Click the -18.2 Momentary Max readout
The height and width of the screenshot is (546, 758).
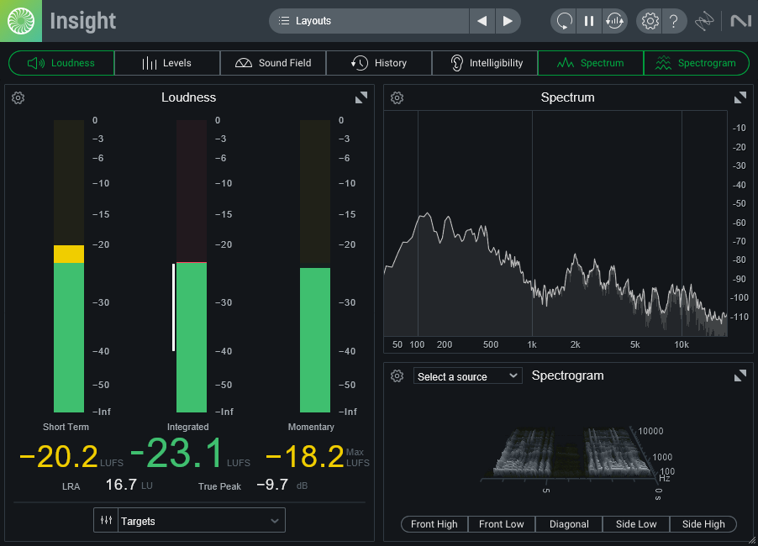click(305, 456)
